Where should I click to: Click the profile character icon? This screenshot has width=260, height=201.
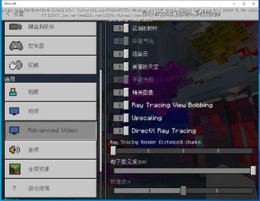pos(13,92)
